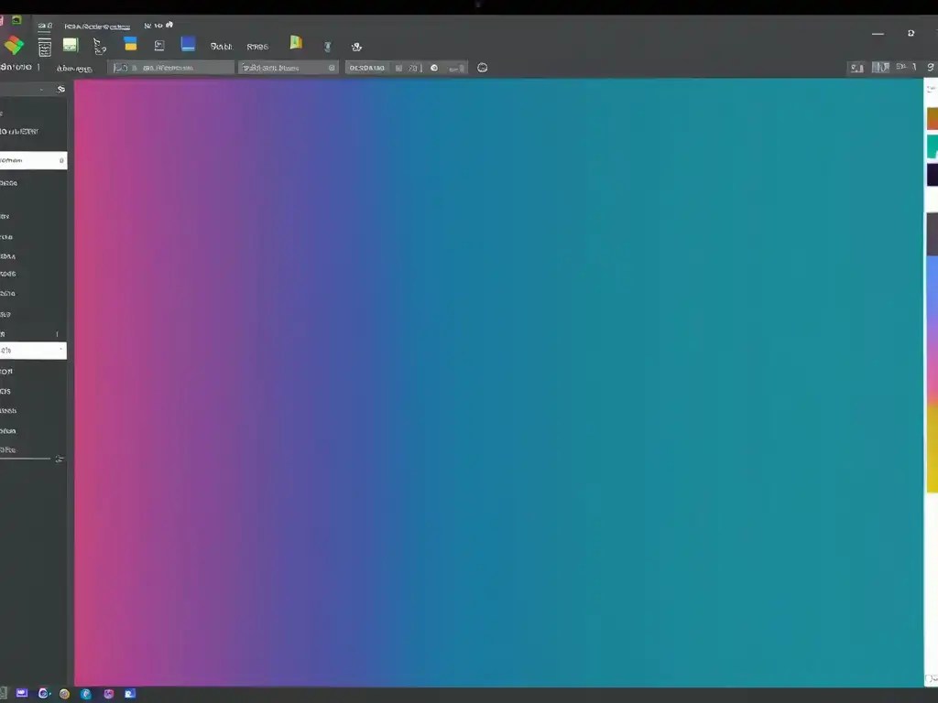Click the pen sketch tool icon in toolbar
Image resolution: width=938 pixels, height=703 pixels.
click(x=99, y=46)
